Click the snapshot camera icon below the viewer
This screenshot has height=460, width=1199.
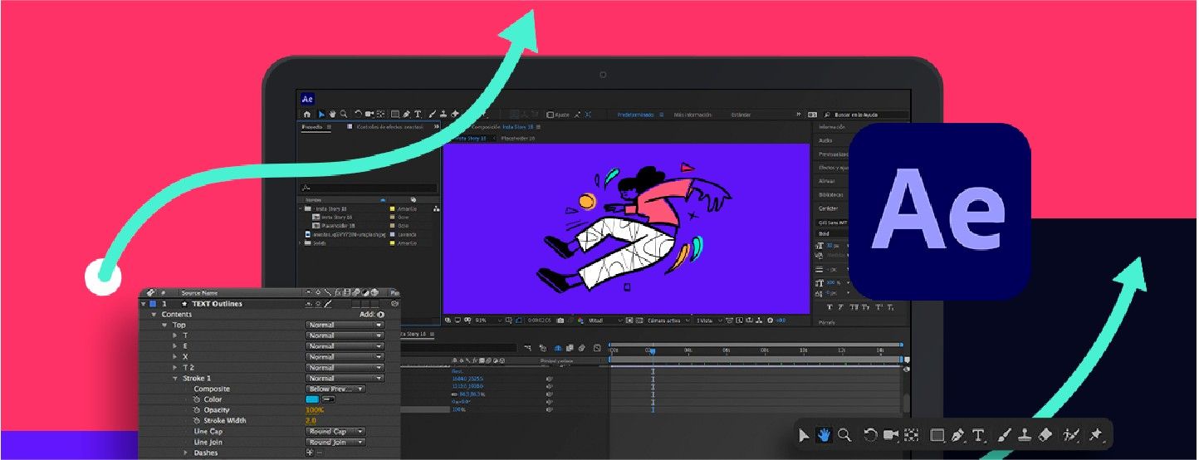pyautogui.click(x=560, y=321)
